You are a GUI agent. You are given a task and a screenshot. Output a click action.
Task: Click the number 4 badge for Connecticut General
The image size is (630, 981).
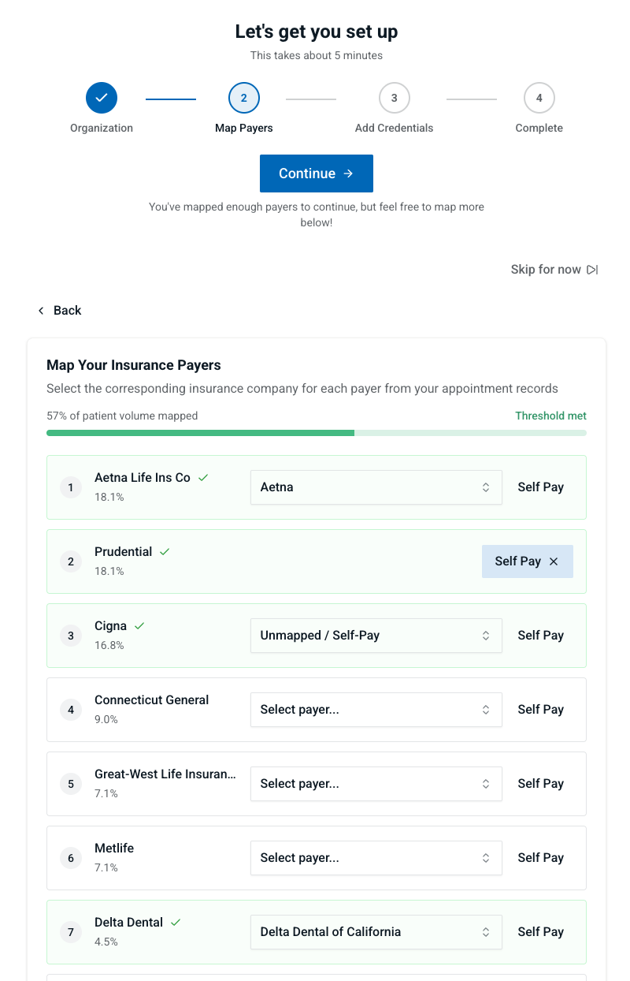tap(71, 710)
